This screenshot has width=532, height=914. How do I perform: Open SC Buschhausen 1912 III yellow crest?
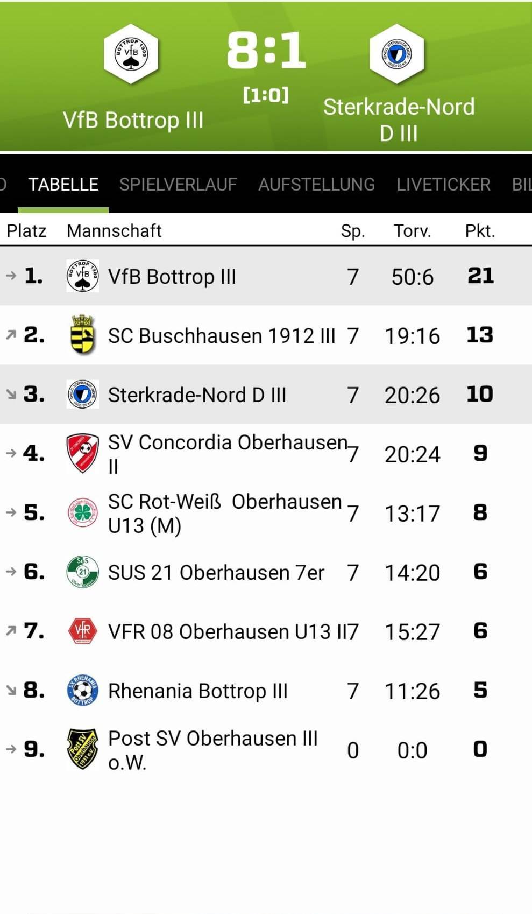click(82, 335)
